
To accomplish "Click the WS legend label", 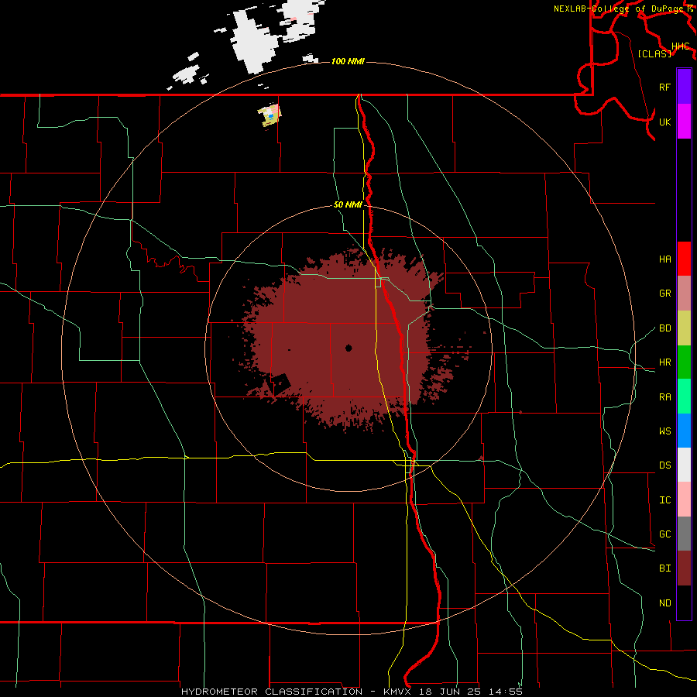I will point(665,431).
